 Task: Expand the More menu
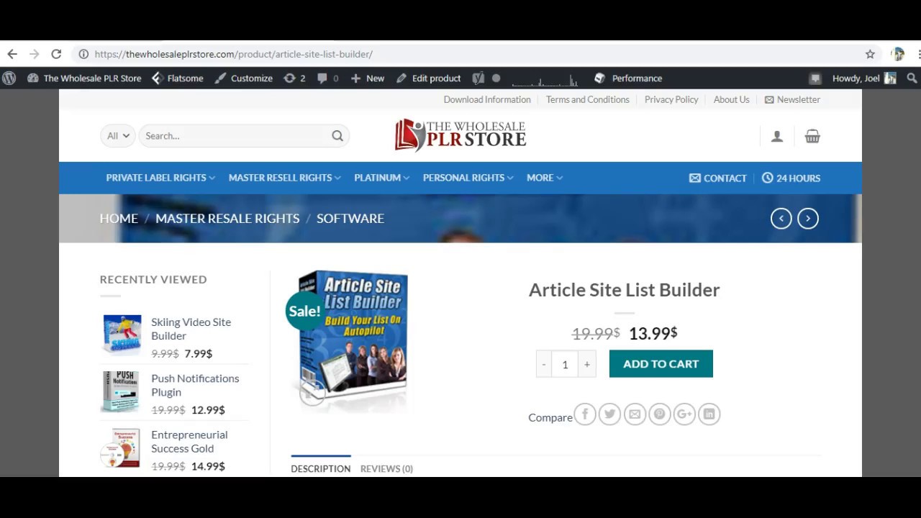[x=545, y=178]
